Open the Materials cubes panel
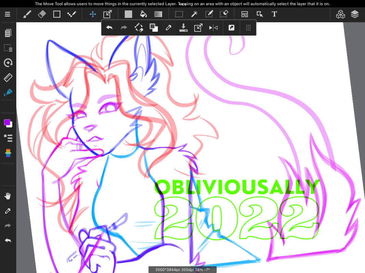Screen dimensions: 365x273 pos(341,14)
